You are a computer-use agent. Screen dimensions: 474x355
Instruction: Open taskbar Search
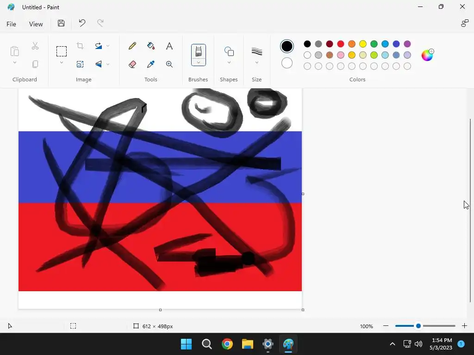[207, 344]
